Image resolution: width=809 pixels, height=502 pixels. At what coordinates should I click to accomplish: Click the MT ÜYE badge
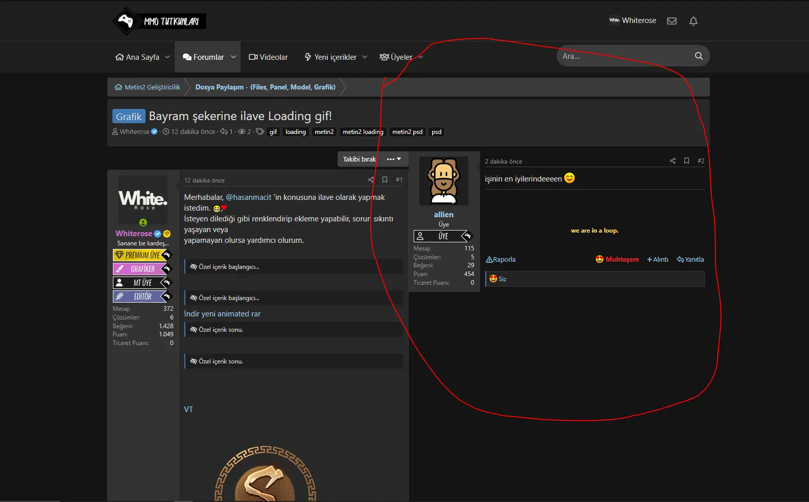click(142, 283)
